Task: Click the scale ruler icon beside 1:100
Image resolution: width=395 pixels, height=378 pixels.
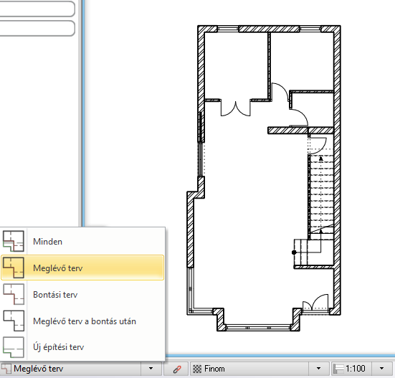Action: click(338, 369)
